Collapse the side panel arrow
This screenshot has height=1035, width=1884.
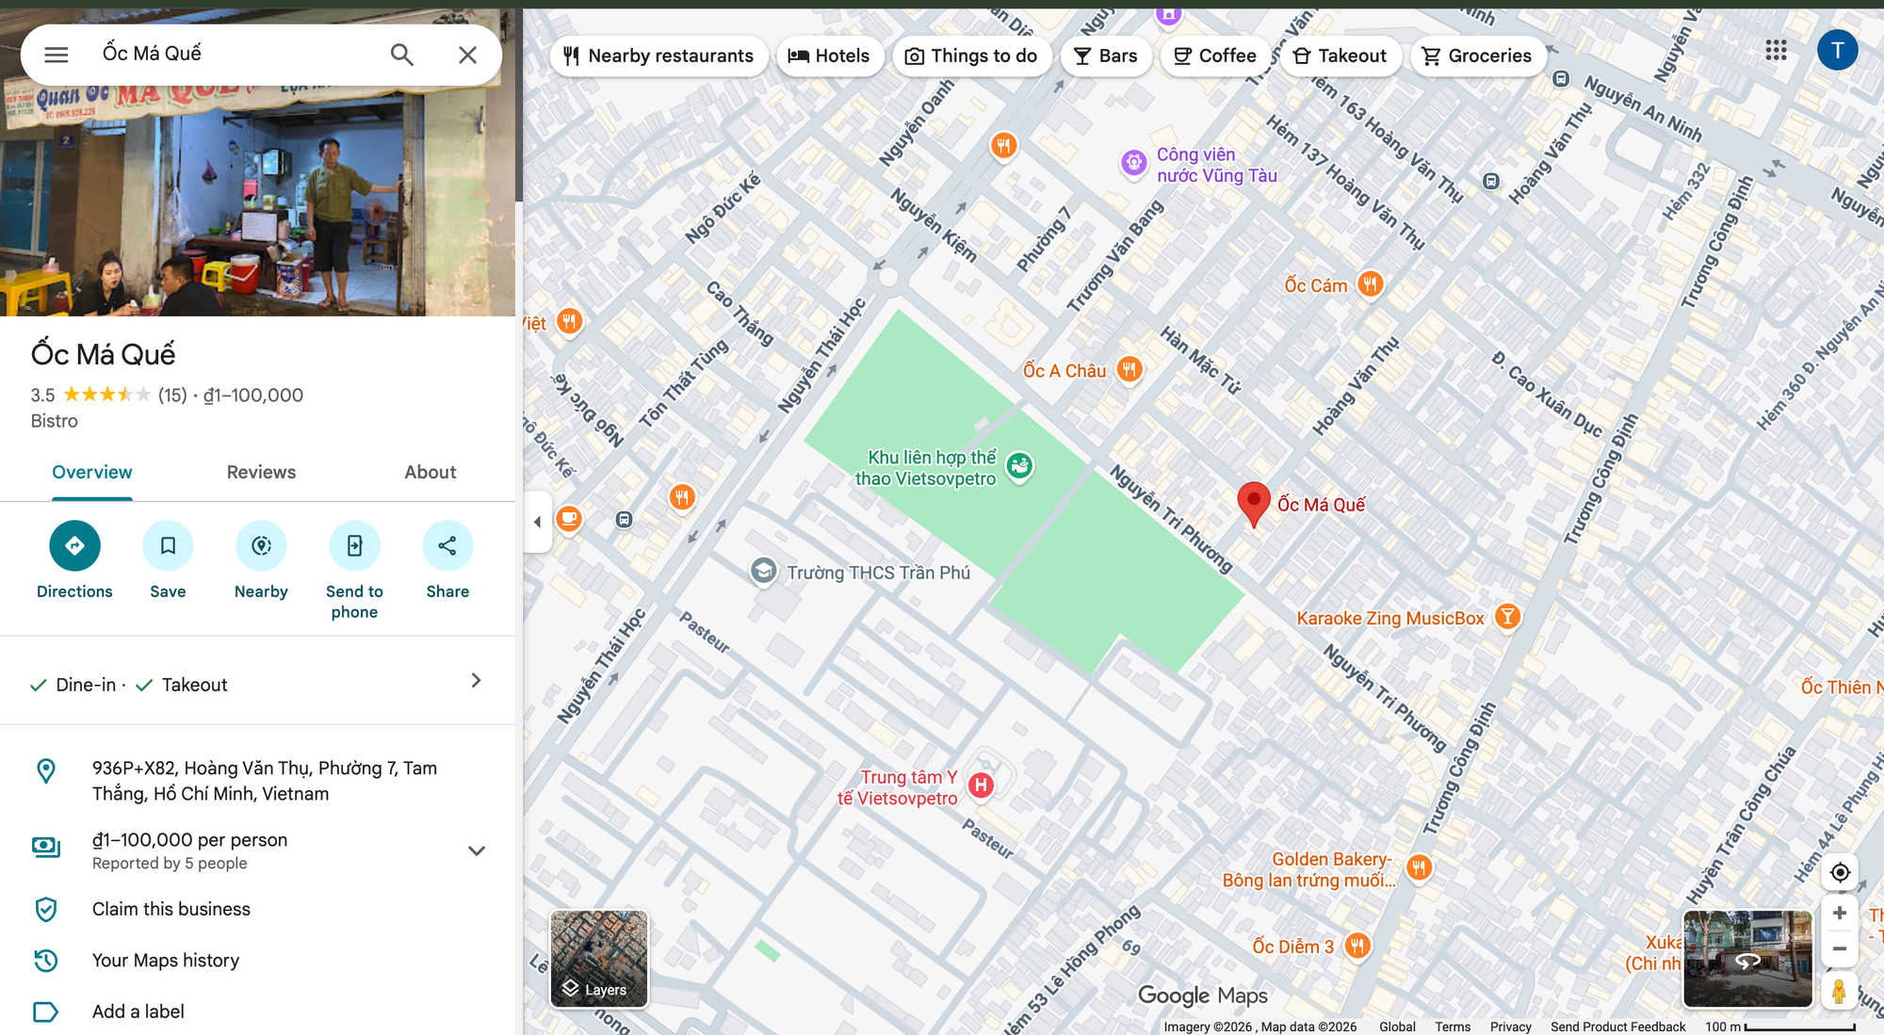click(537, 522)
